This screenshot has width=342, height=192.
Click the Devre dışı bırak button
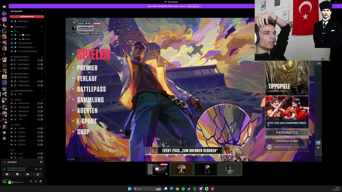(193, 6)
